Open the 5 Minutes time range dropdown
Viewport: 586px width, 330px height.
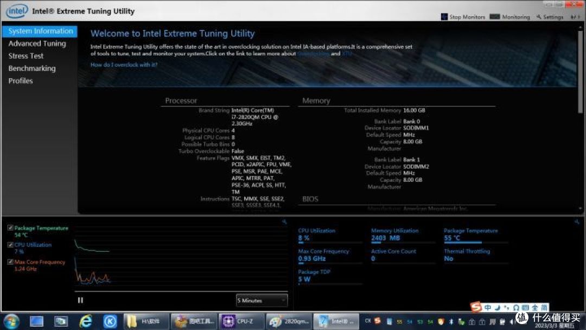click(x=262, y=301)
